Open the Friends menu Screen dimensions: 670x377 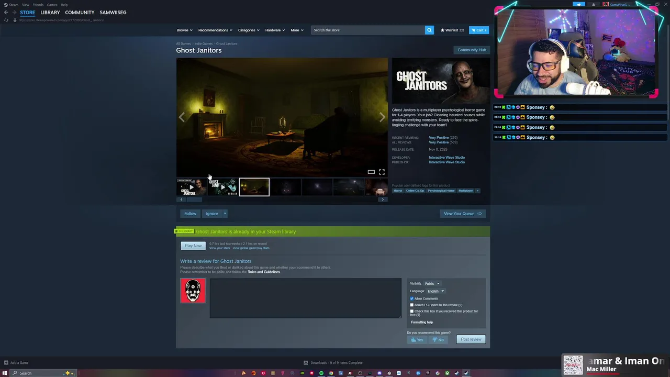coord(38,5)
